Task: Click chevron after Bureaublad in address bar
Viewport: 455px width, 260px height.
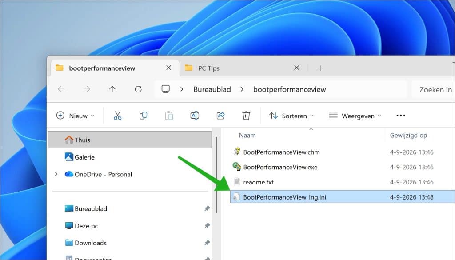Action: pos(242,89)
